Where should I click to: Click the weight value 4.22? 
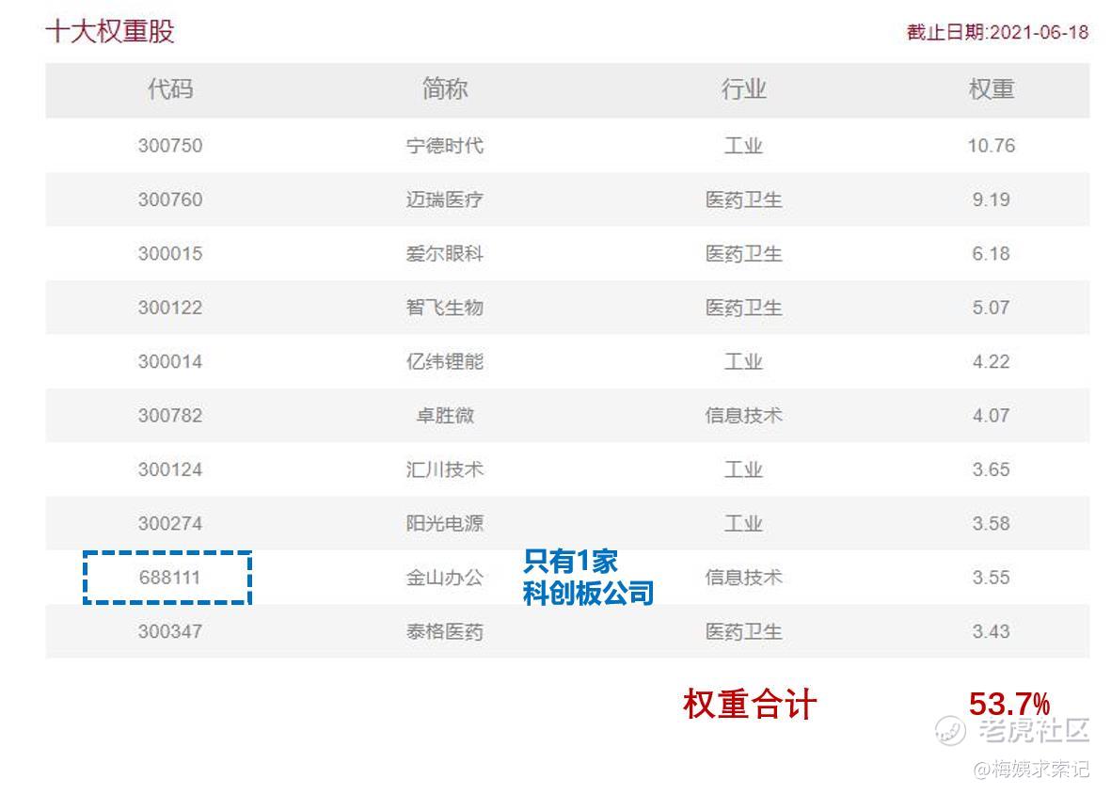click(x=992, y=362)
